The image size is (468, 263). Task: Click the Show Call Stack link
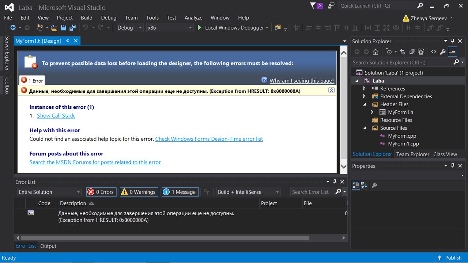[x=56, y=115]
